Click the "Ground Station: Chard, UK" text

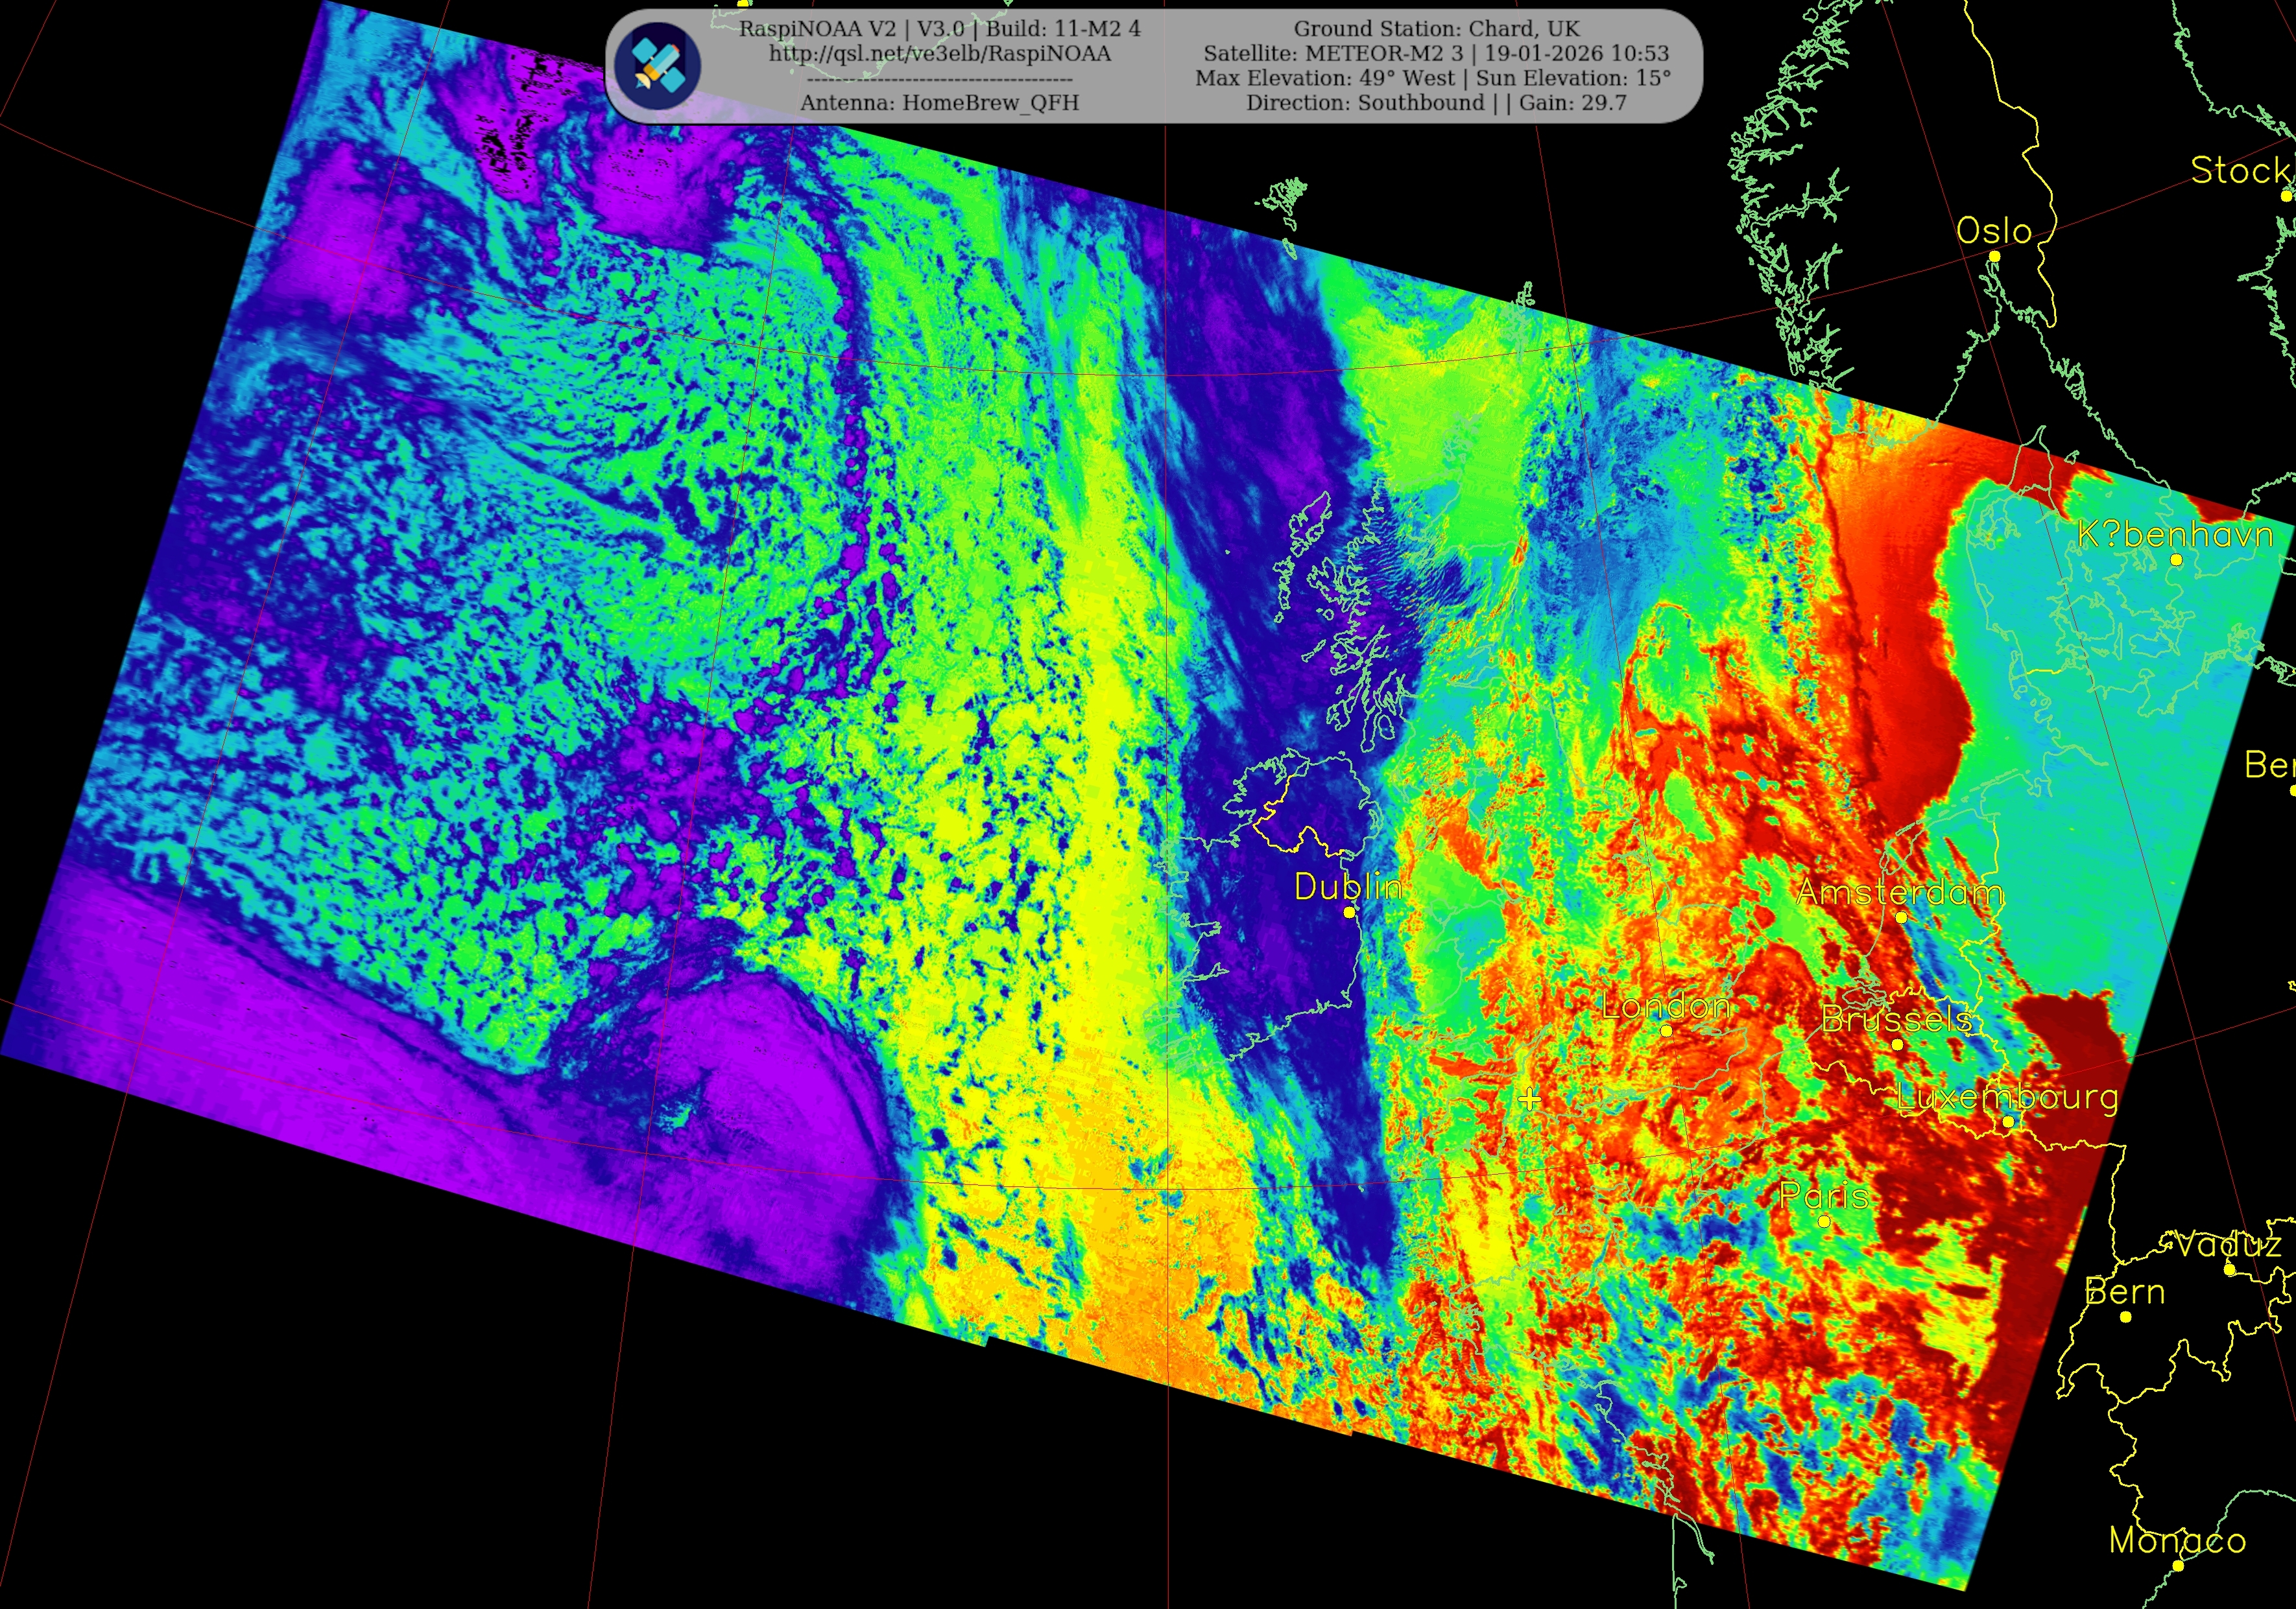[1436, 29]
